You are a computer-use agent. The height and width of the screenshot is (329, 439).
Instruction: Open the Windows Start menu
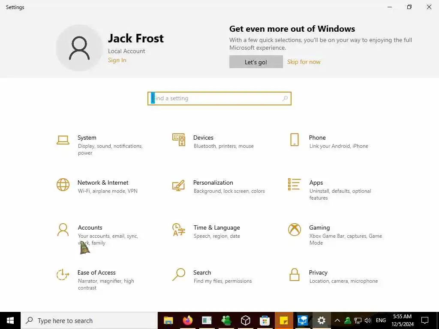(10, 320)
